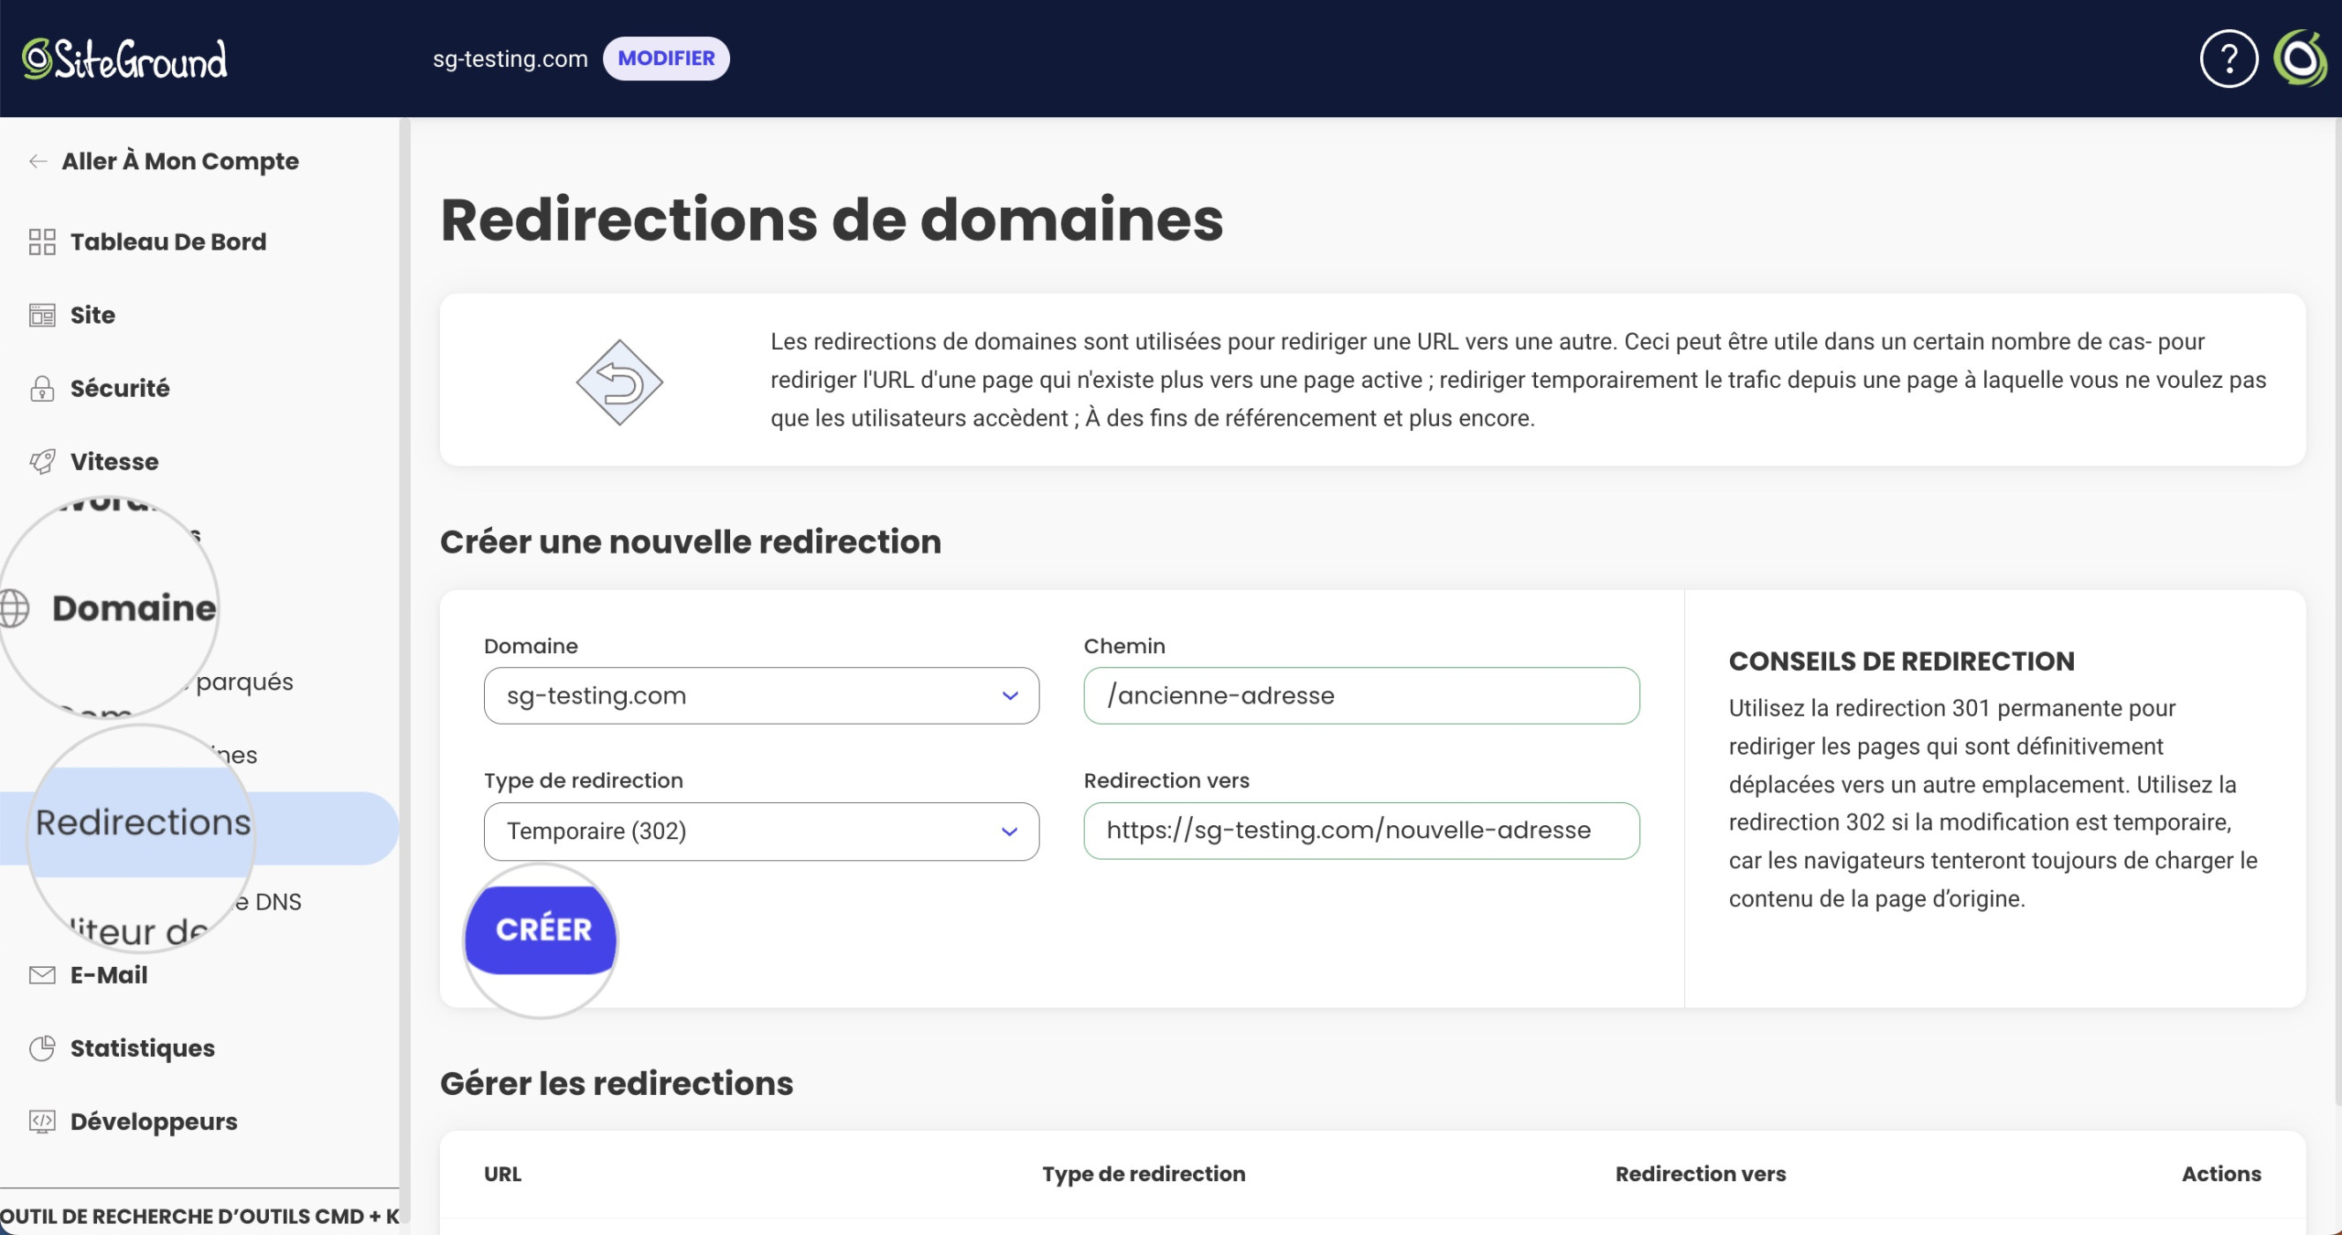The height and width of the screenshot is (1235, 2342).
Task: Click the redirect arrow diamond icon
Action: tap(619, 382)
